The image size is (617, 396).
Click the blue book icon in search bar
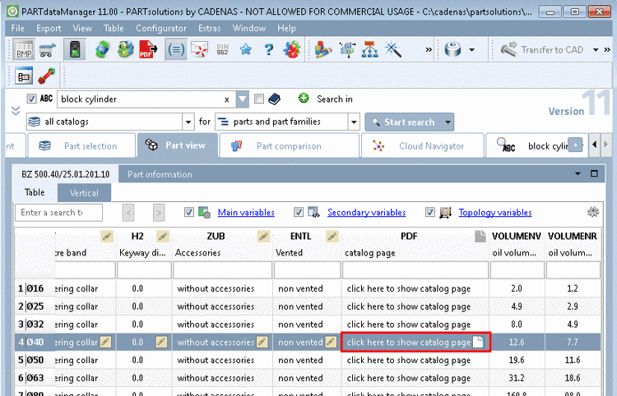click(274, 99)
